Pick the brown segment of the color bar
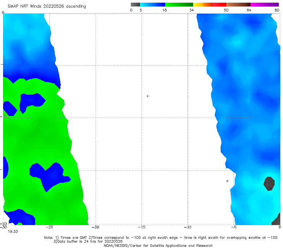The width and height of the screenshot is (283, 248). tap(238, 5)
